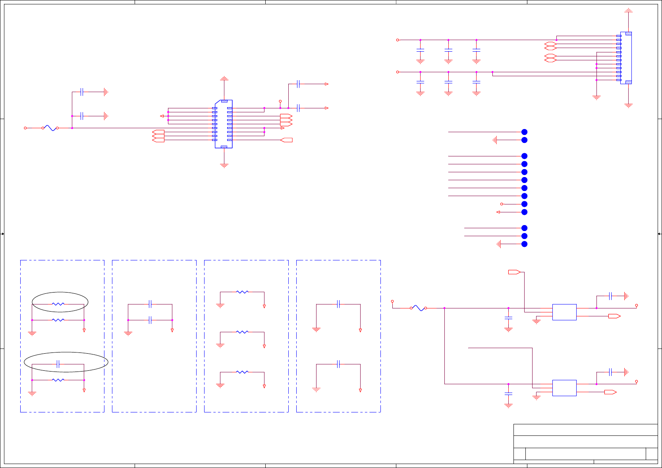Select the grounded capacitor above the lower regulator output
The image size is (662, 468).
coord(611,372)
